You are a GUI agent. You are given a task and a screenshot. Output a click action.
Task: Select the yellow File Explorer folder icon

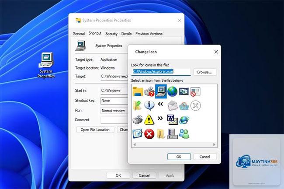(x=138, y=91)
